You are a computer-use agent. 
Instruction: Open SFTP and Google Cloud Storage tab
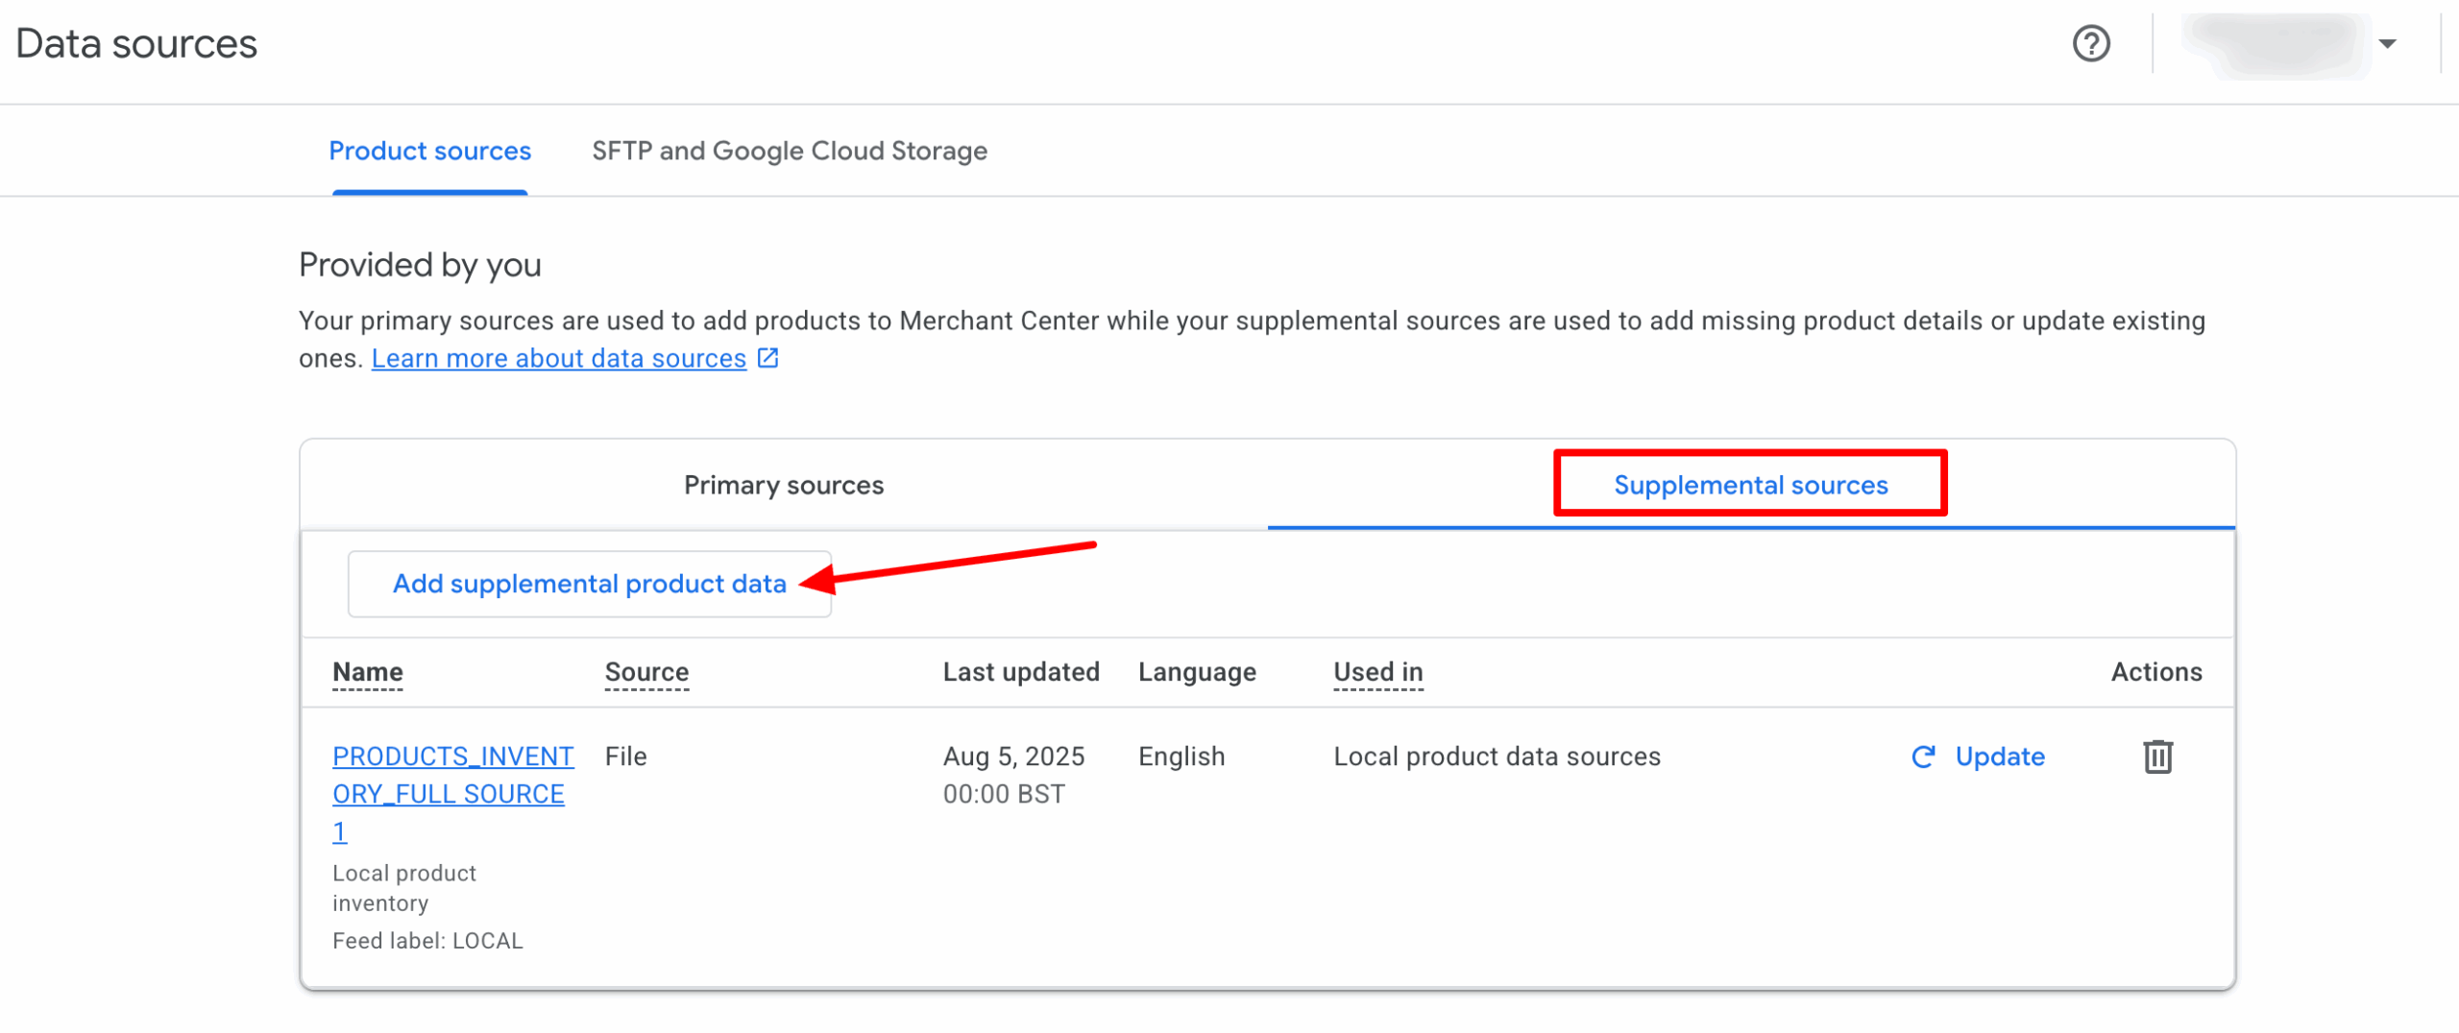tap(789, 151)
